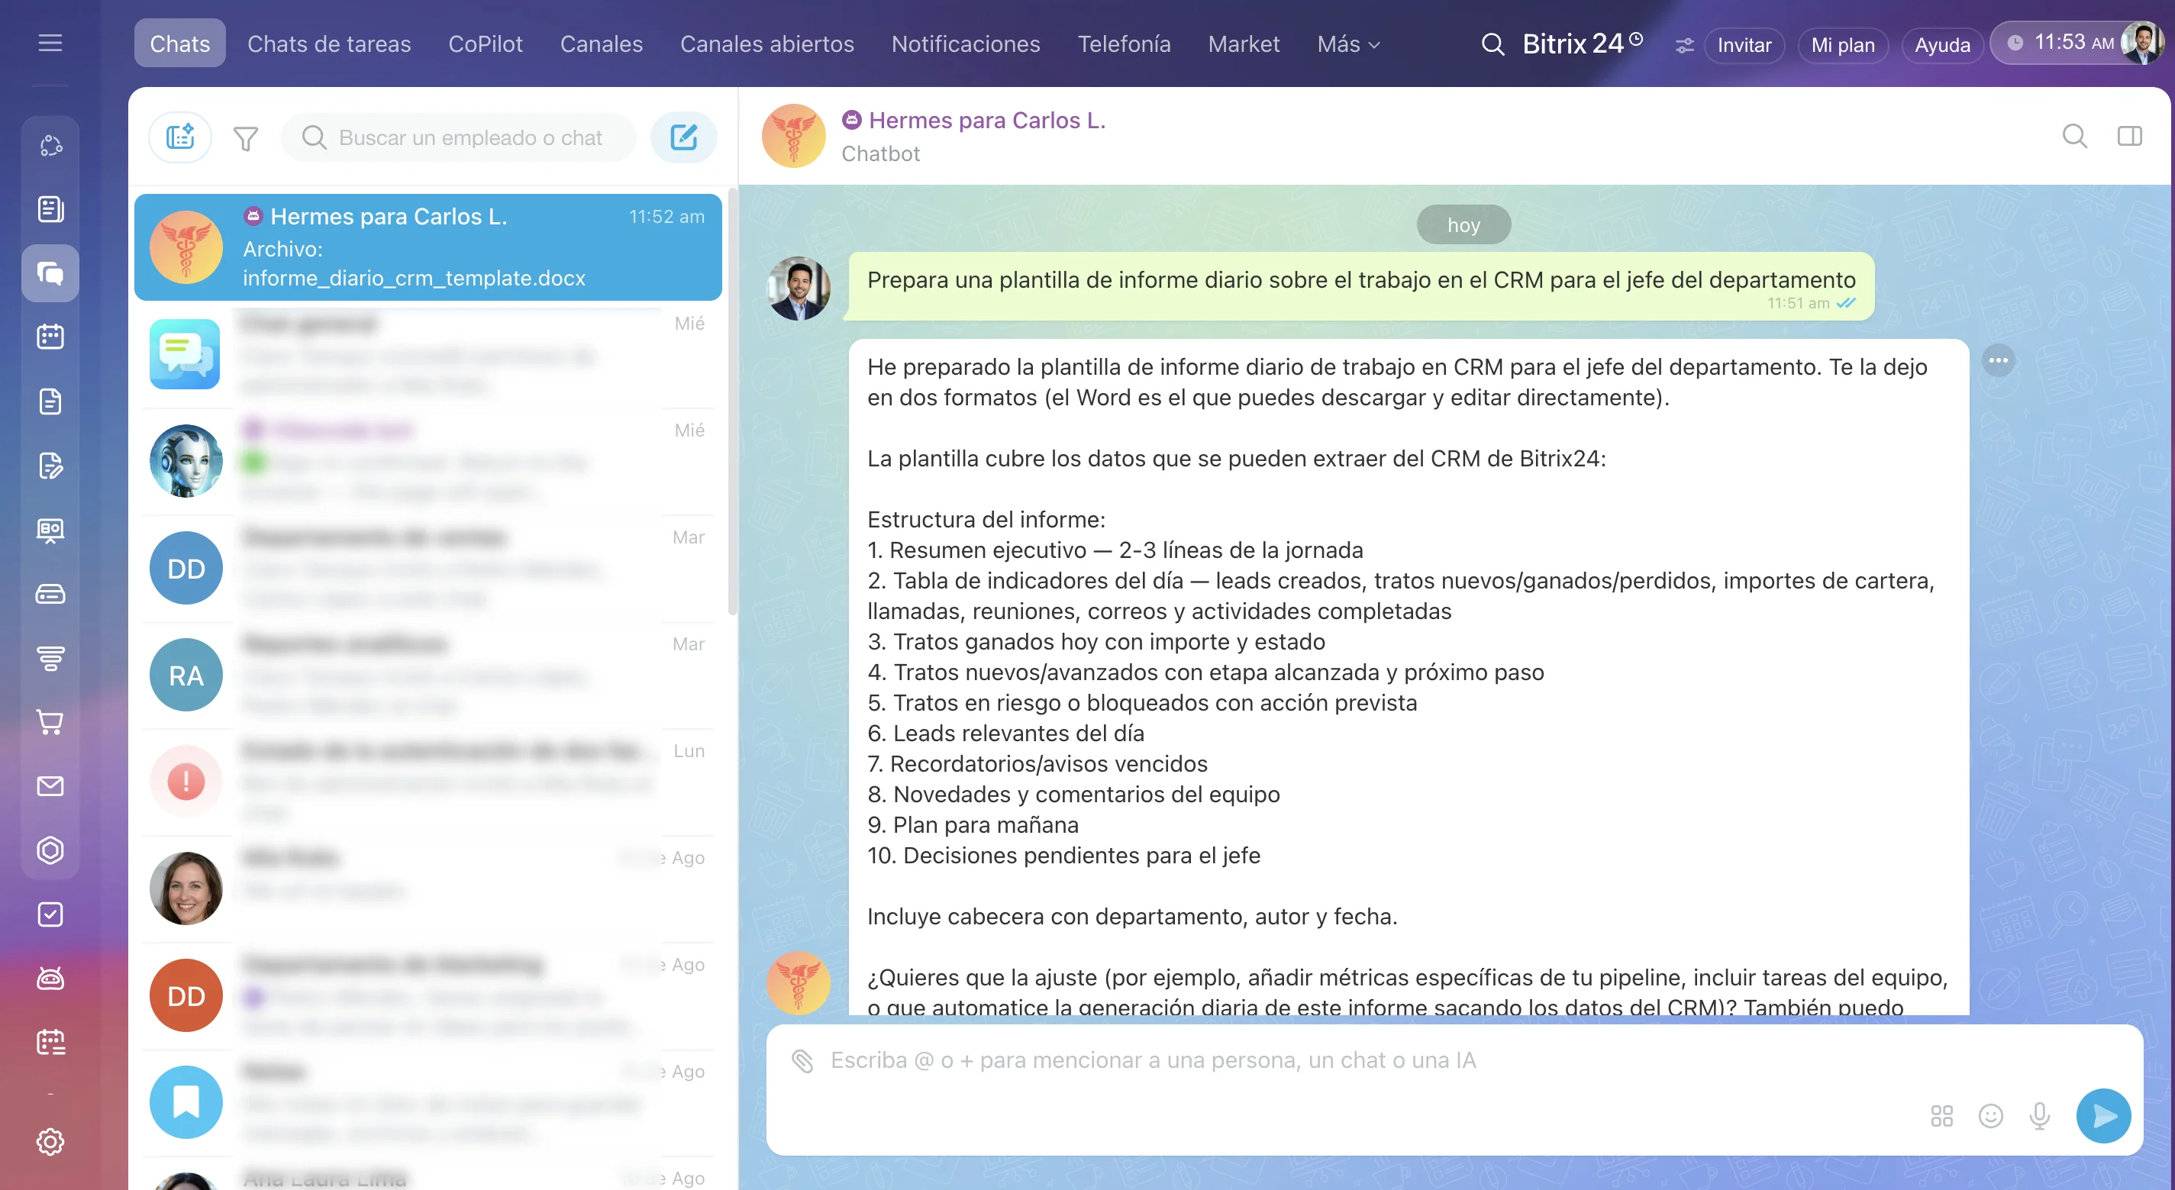This screenshot has height=1190, width=2175.
Task: Switch to the CoPilot tab
Action: (x=486, y=44)
